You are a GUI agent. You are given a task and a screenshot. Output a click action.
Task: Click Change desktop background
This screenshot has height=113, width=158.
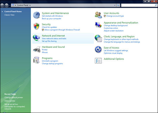pos(116,25)
